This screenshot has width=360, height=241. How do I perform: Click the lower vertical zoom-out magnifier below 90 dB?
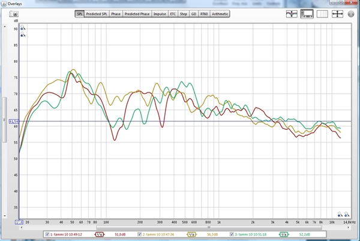tap(23, 34)
